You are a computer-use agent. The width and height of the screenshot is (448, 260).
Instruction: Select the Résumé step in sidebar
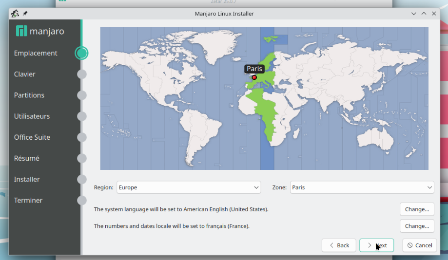[x=27, y=158]
